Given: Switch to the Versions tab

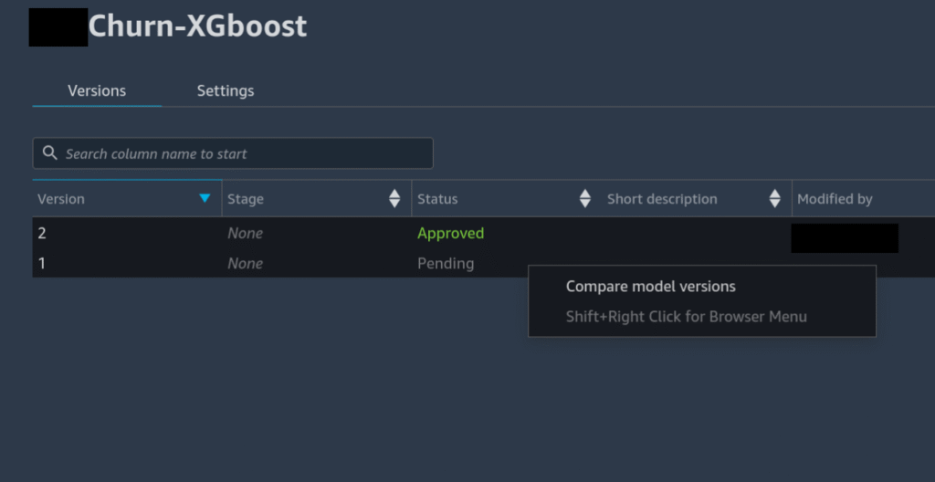Looking at the screenshot, I should pos(97,90).
